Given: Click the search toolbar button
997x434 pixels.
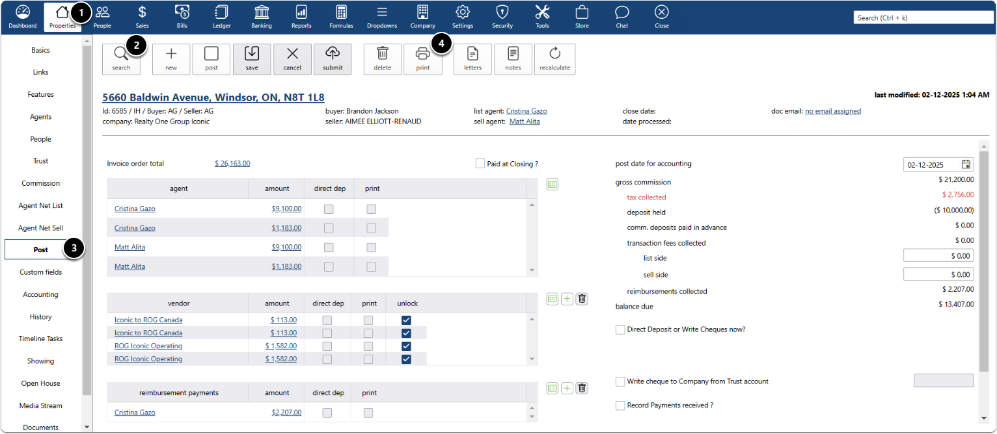Looking at the screenshot, I should click(x=121, y=59).
